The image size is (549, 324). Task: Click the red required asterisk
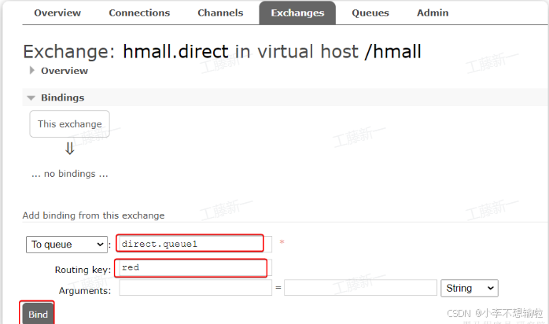pos(282,242)
